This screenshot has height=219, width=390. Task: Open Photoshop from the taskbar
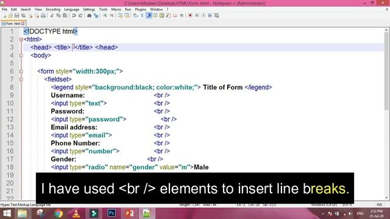pos(112,214)
